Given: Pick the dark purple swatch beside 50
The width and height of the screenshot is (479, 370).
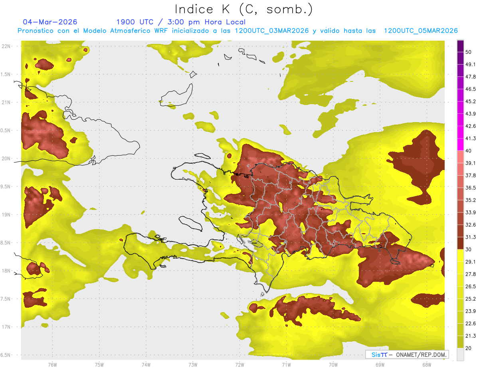Looking at the screenshot, I should coord(460,46).
